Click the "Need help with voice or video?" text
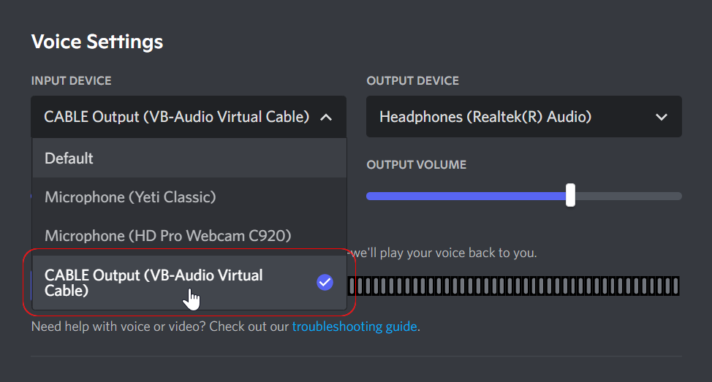The width and height of the screenshot is (712, 382). pos(118,326)
